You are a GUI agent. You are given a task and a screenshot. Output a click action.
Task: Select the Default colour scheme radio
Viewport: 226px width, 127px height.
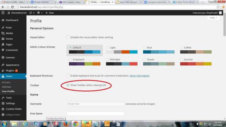70,48
